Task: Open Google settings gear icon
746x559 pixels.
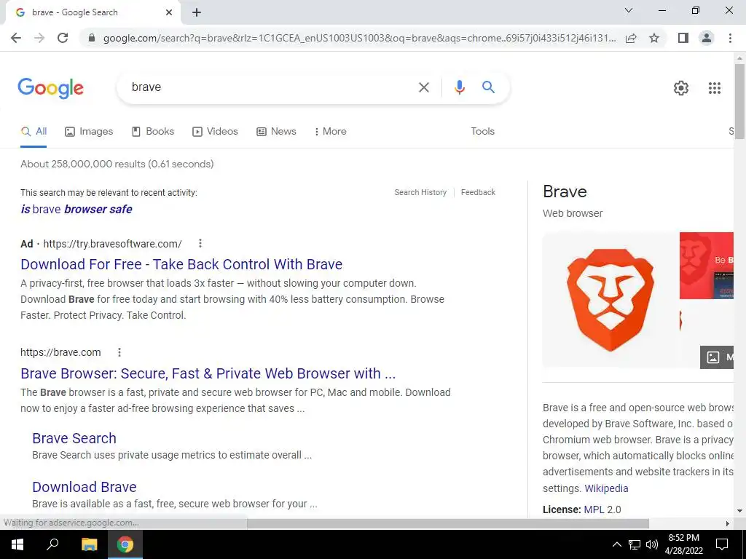Action: 681,88
